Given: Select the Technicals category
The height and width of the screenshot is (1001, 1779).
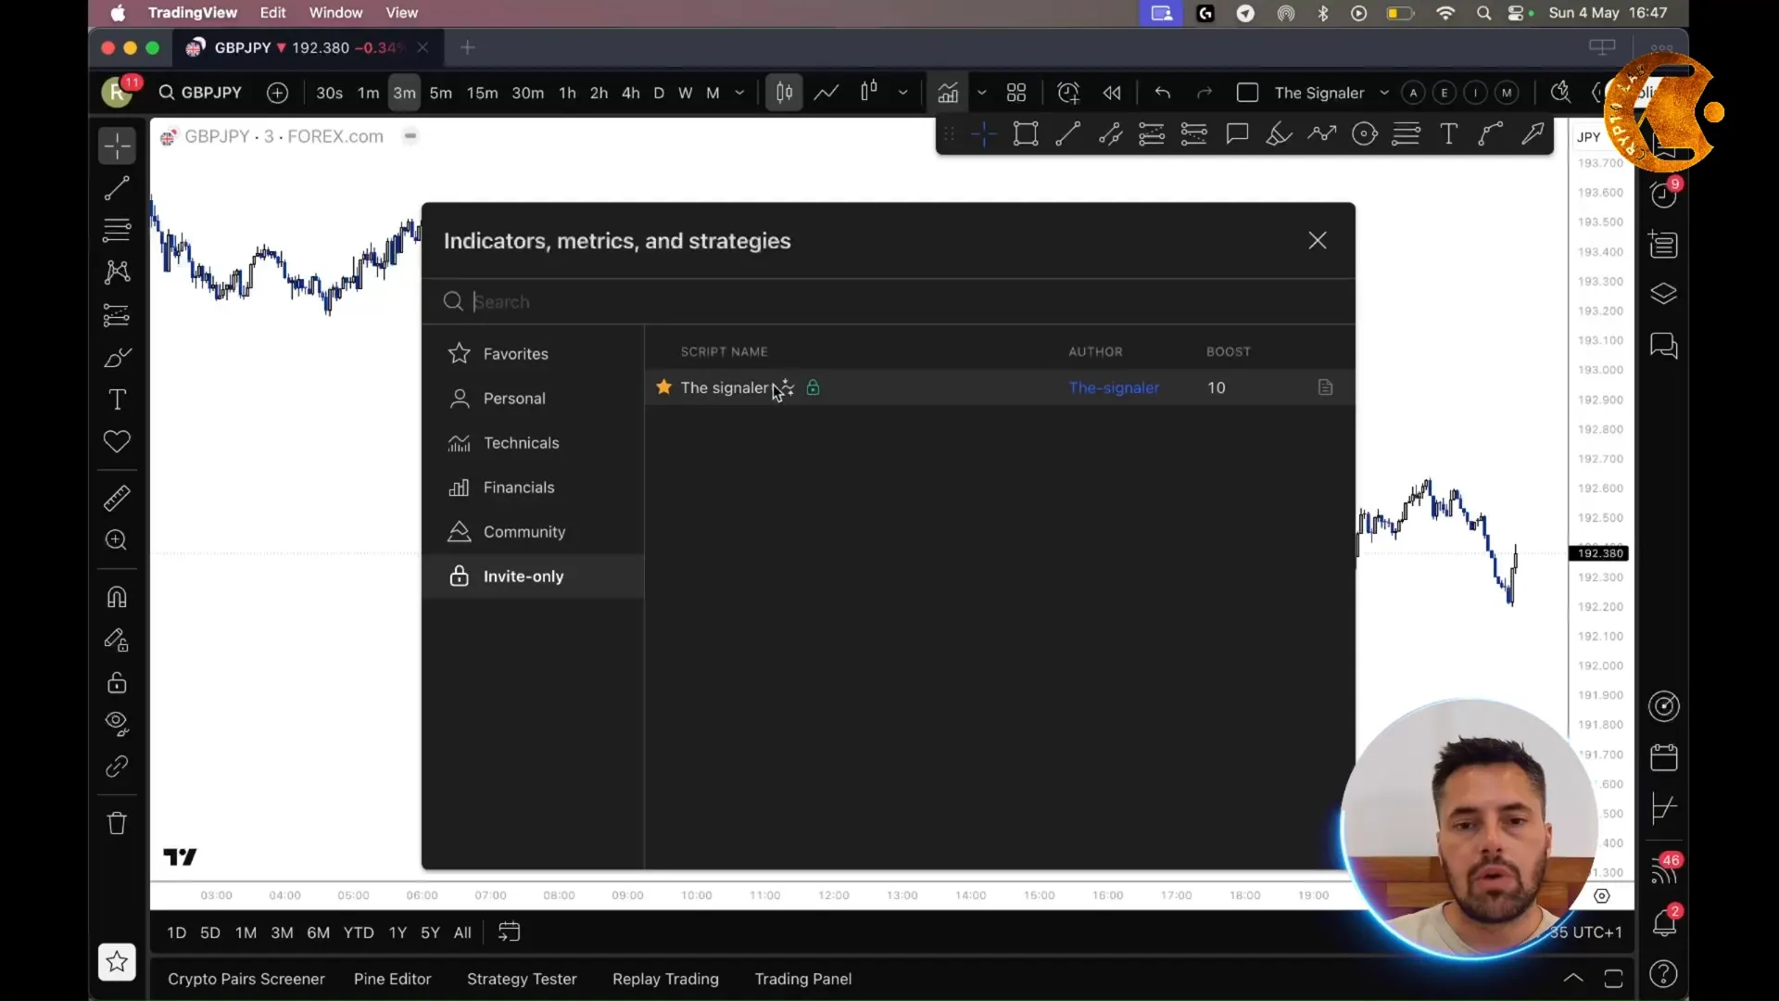Looking at the screenshot, I should coord(533,443).
